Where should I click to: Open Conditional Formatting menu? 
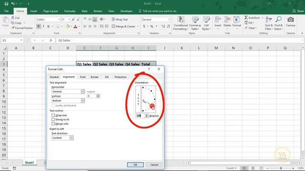(x=181, y=23)
